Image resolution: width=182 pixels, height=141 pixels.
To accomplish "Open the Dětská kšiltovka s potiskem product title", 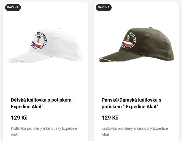I will point(43,103).
